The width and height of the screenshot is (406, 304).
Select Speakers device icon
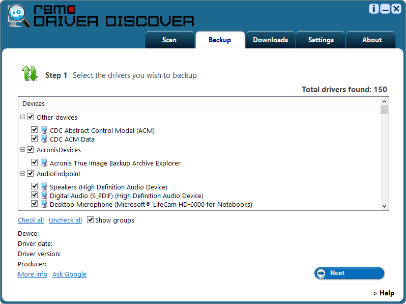point(44,186)
